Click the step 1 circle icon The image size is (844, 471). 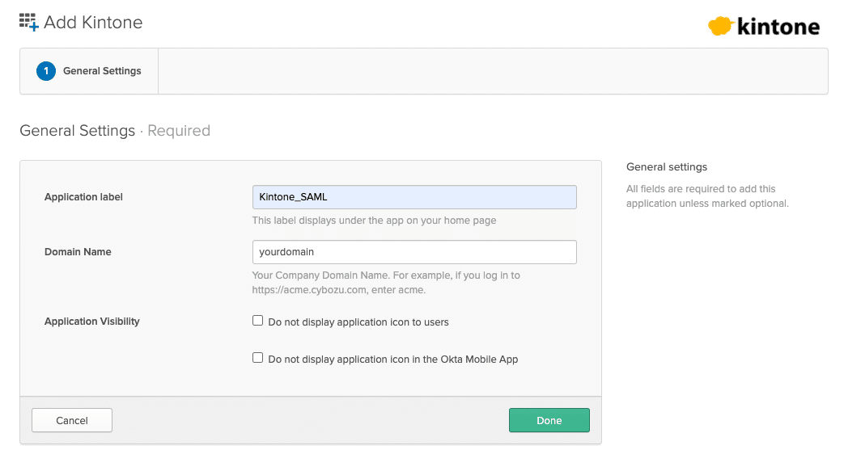(46, 71)
